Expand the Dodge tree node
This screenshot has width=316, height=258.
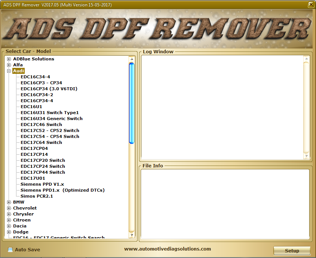(x=9, y=232)
